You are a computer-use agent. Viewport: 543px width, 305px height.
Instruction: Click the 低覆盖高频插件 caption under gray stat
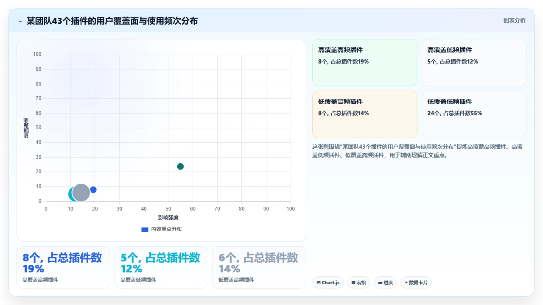click(x=236, y=280)
